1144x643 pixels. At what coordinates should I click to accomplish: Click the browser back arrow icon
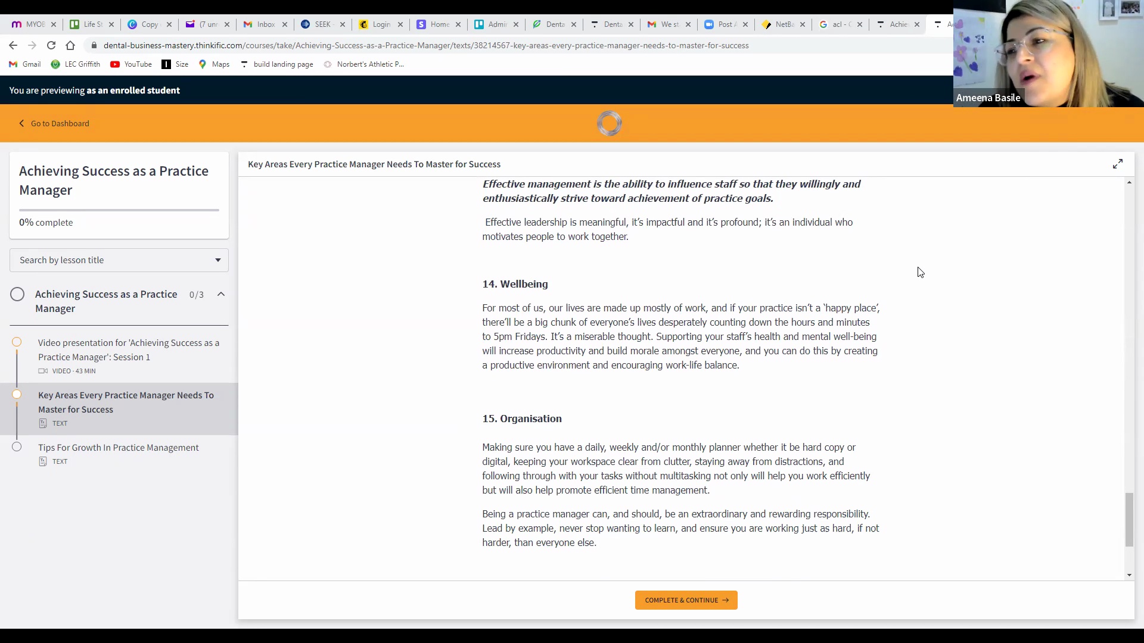point(13,45)
